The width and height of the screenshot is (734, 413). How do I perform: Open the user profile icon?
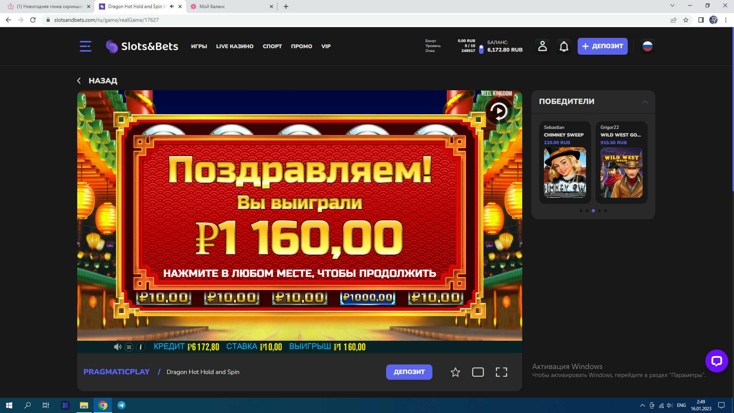pos(542,46)
